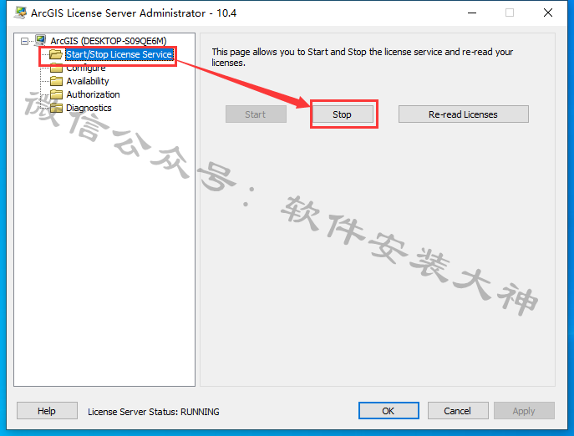Stop the license service
This screenshot has width=574, height=436.
(x=343, y=114)
